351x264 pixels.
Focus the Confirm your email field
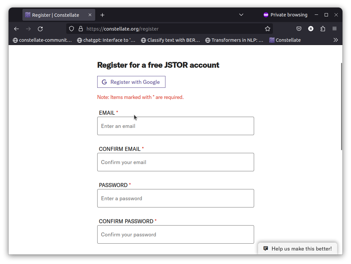175,162
